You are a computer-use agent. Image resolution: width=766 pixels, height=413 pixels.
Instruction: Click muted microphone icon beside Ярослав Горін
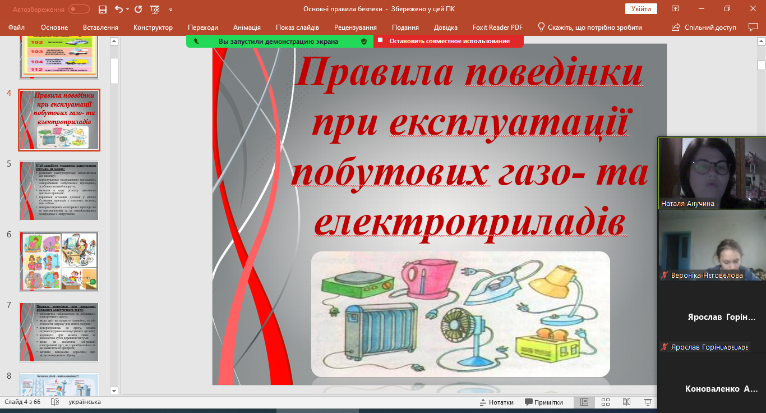pyautogui.click(x=665, y=347)
